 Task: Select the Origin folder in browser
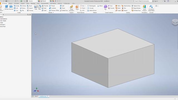pyautogui.click(x=2, y=23)
